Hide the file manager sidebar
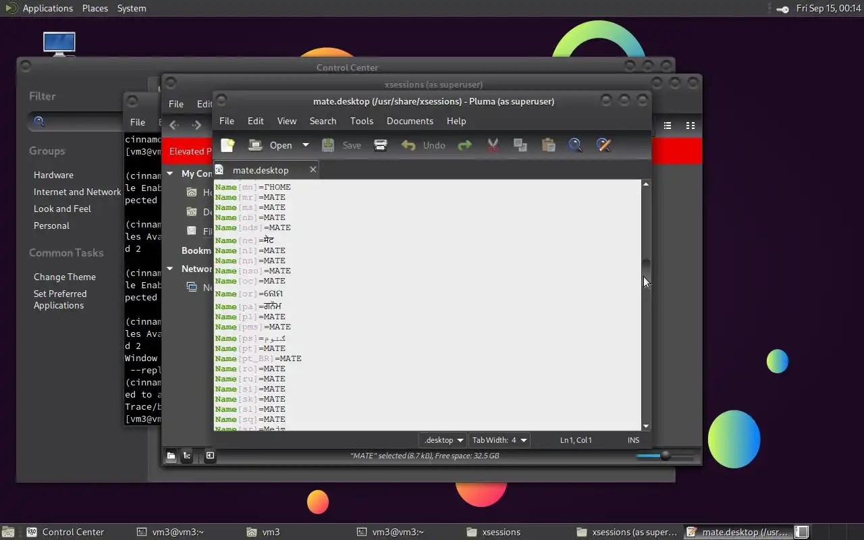 [x=210, y=456]
